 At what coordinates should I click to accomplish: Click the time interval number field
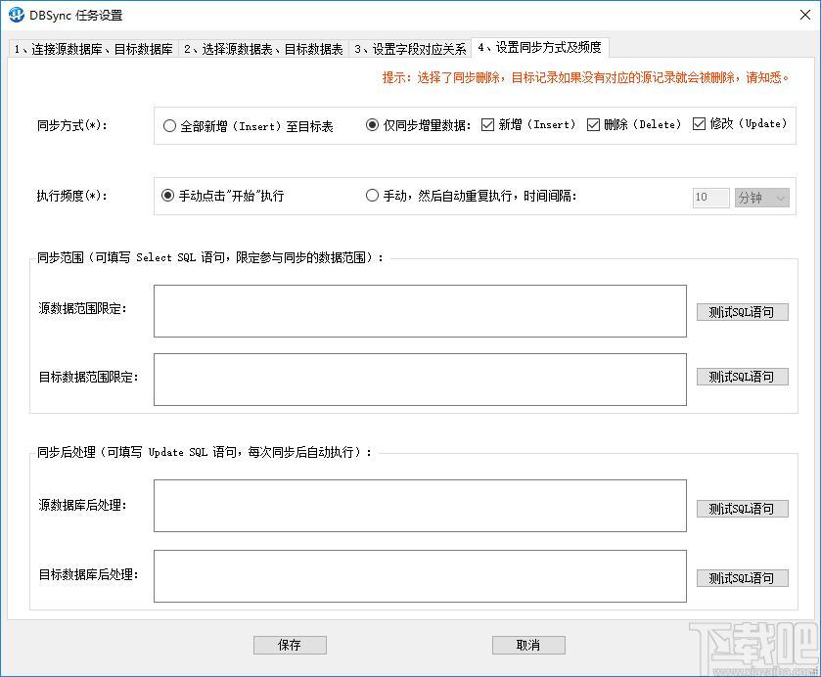click(x=710, y=198)
